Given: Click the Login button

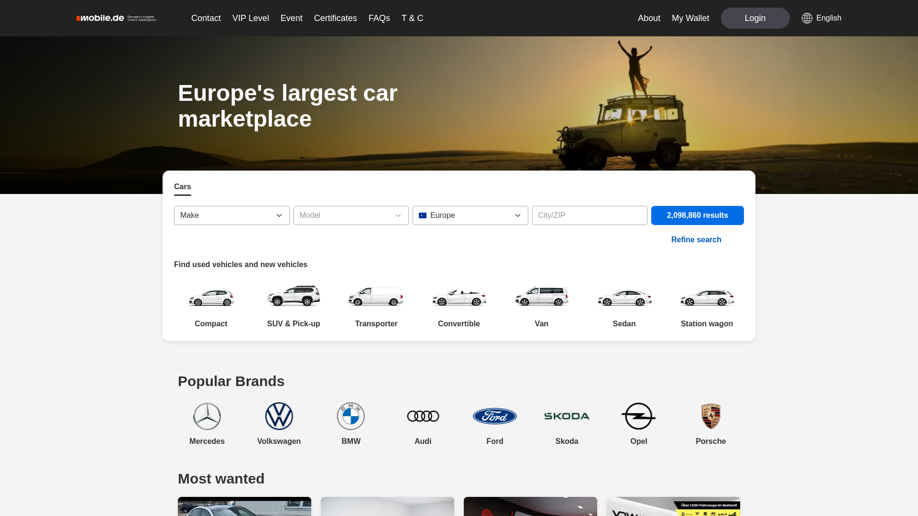Looking at the screenshot, I should 755,18.
